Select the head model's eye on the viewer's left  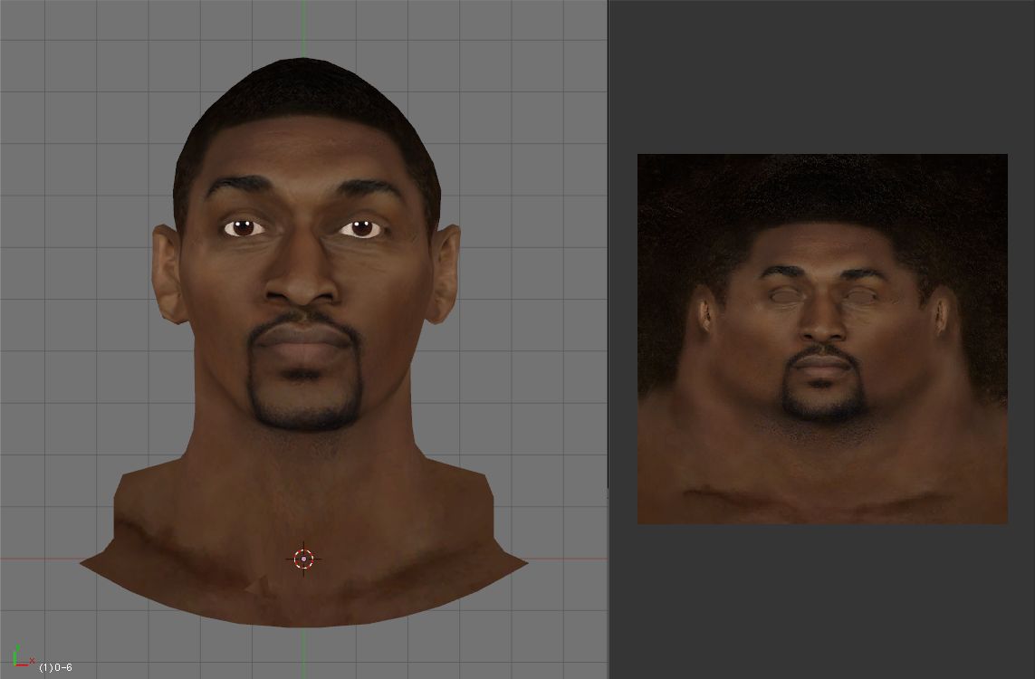243,227
